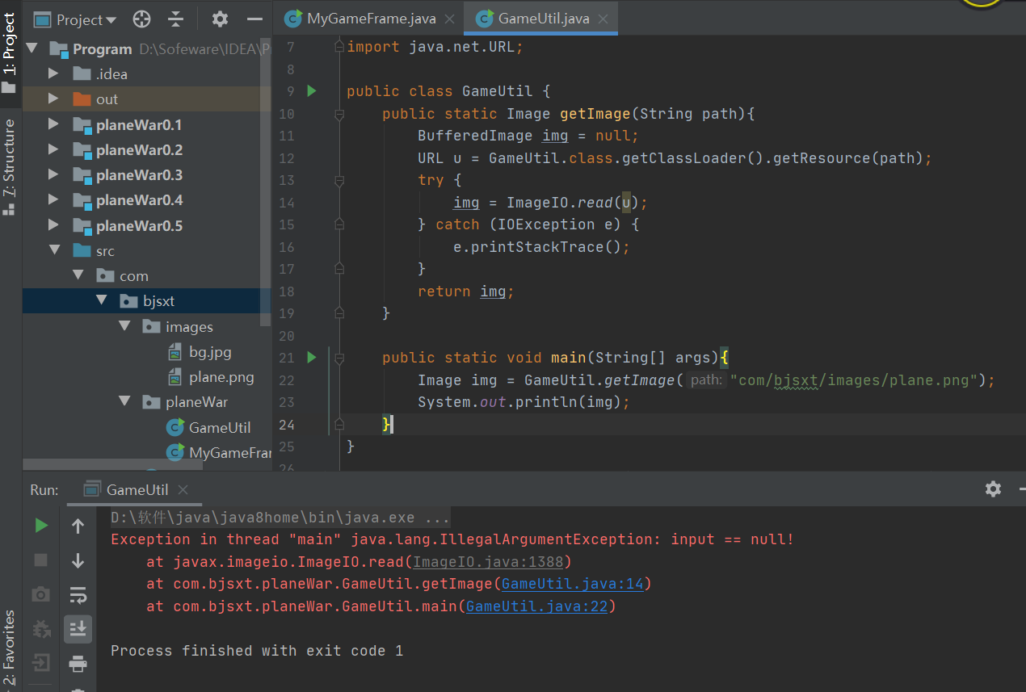Collapse the Program root node arrow
Image resolution: width=1026 pixels, height=692 pixels.
pos(32,48)
